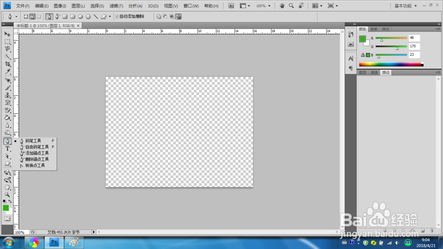Select the Horizontal Type tool

(8, 149)
